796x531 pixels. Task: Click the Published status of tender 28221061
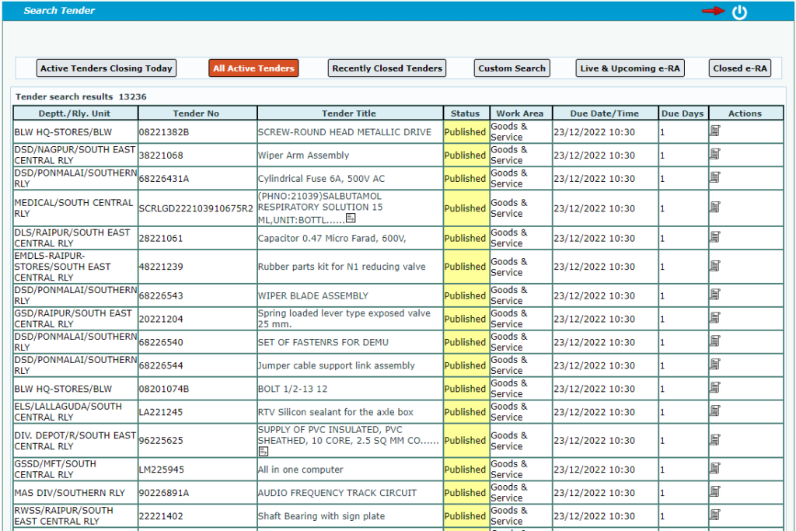pos(465,238)
